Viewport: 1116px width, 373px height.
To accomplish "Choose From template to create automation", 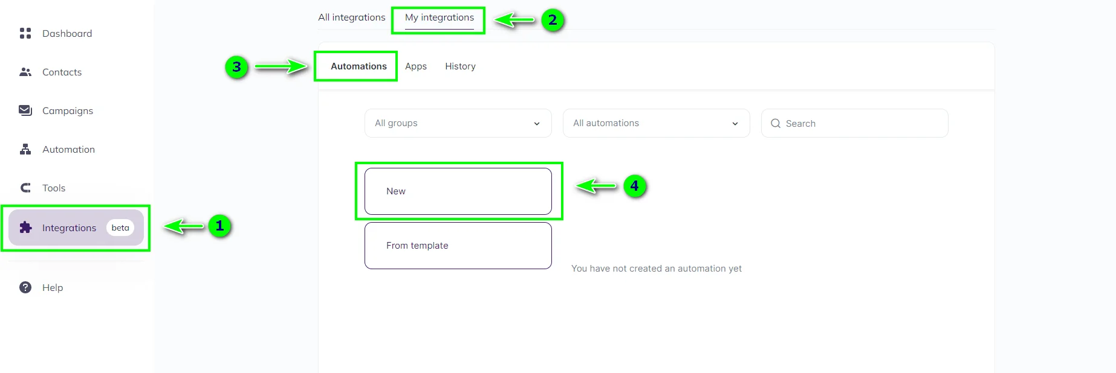I will (x=458, y=245).
